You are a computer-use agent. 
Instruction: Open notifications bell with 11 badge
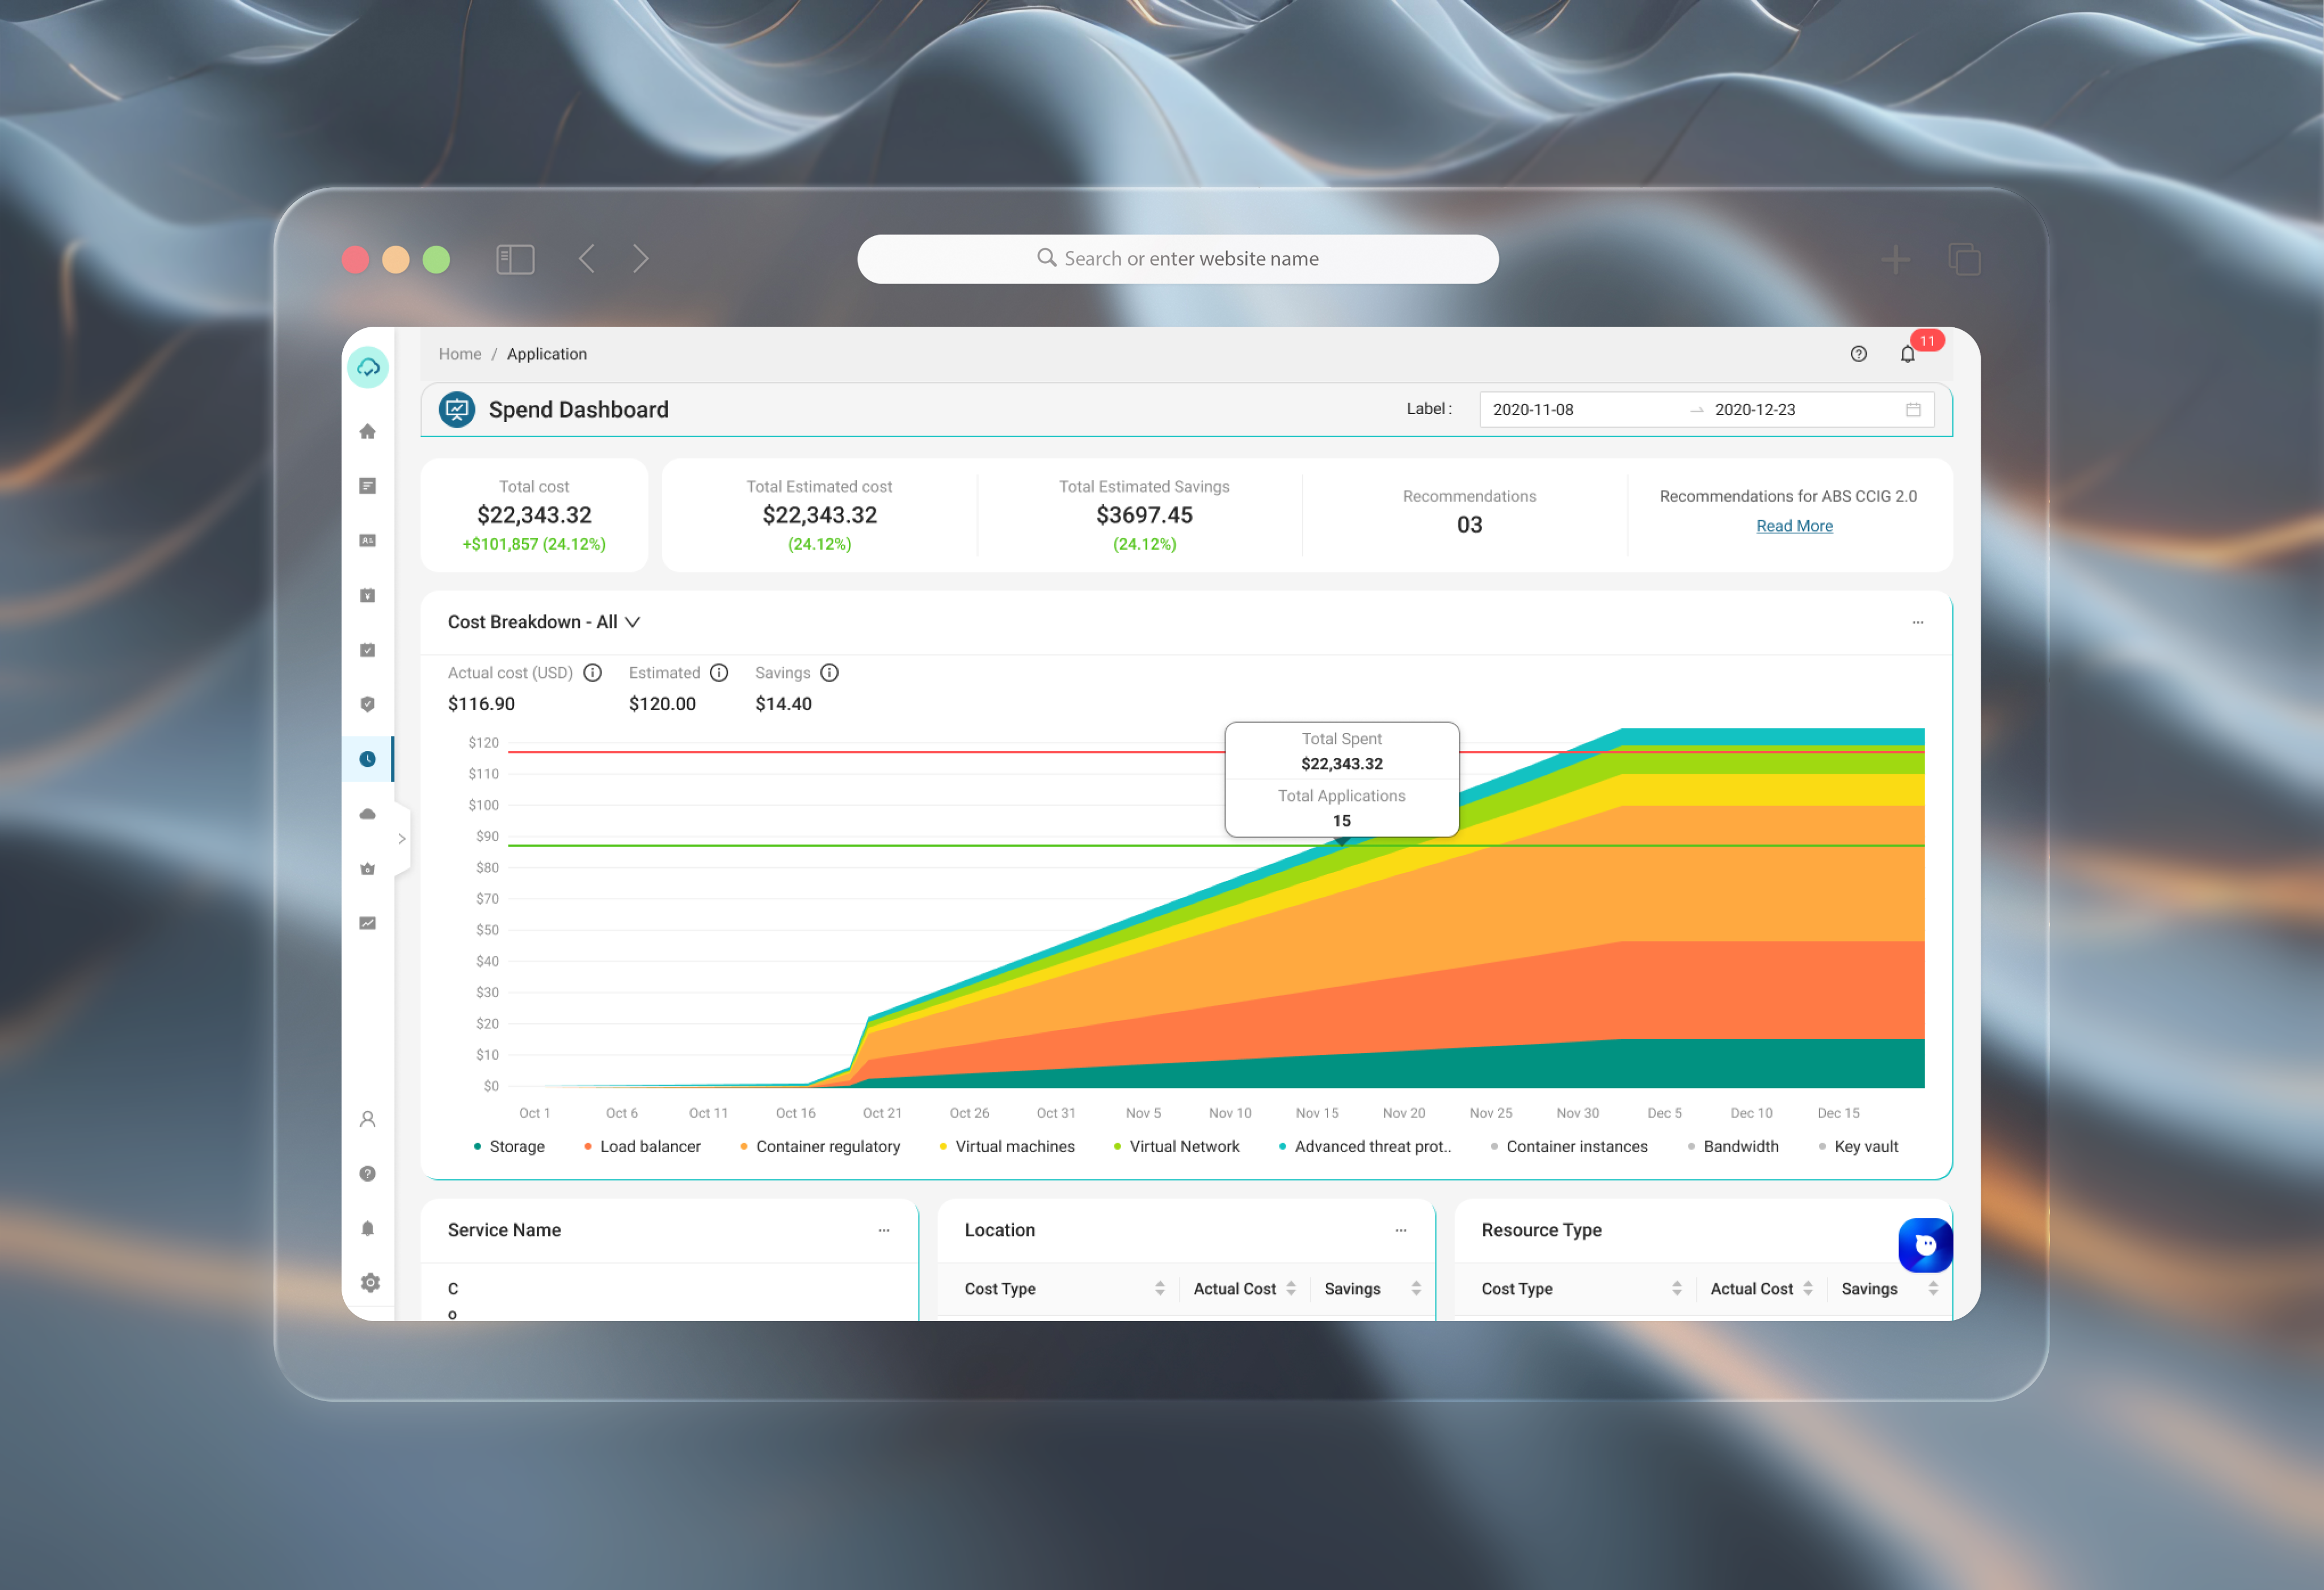1907,354
